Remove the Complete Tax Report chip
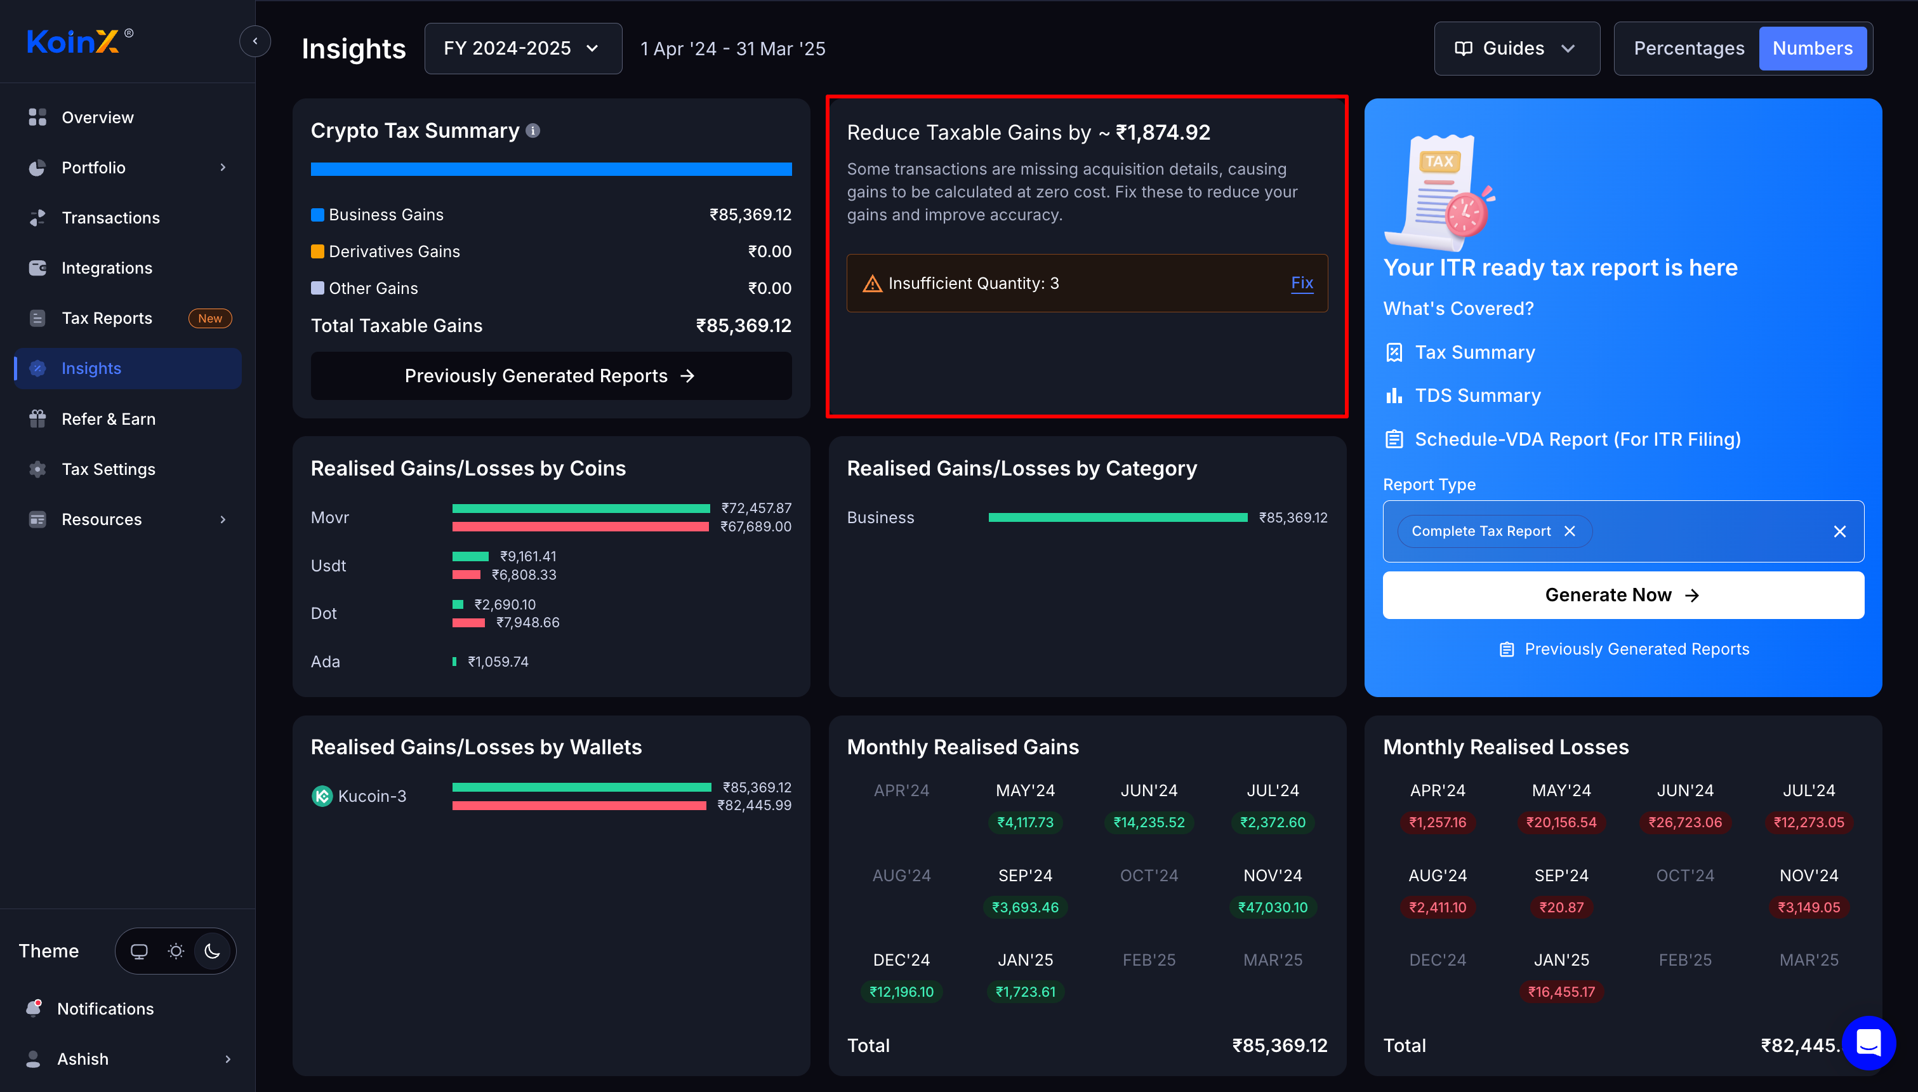The height and width of the screenshot is (1092, 1918). click(1570, 531)
